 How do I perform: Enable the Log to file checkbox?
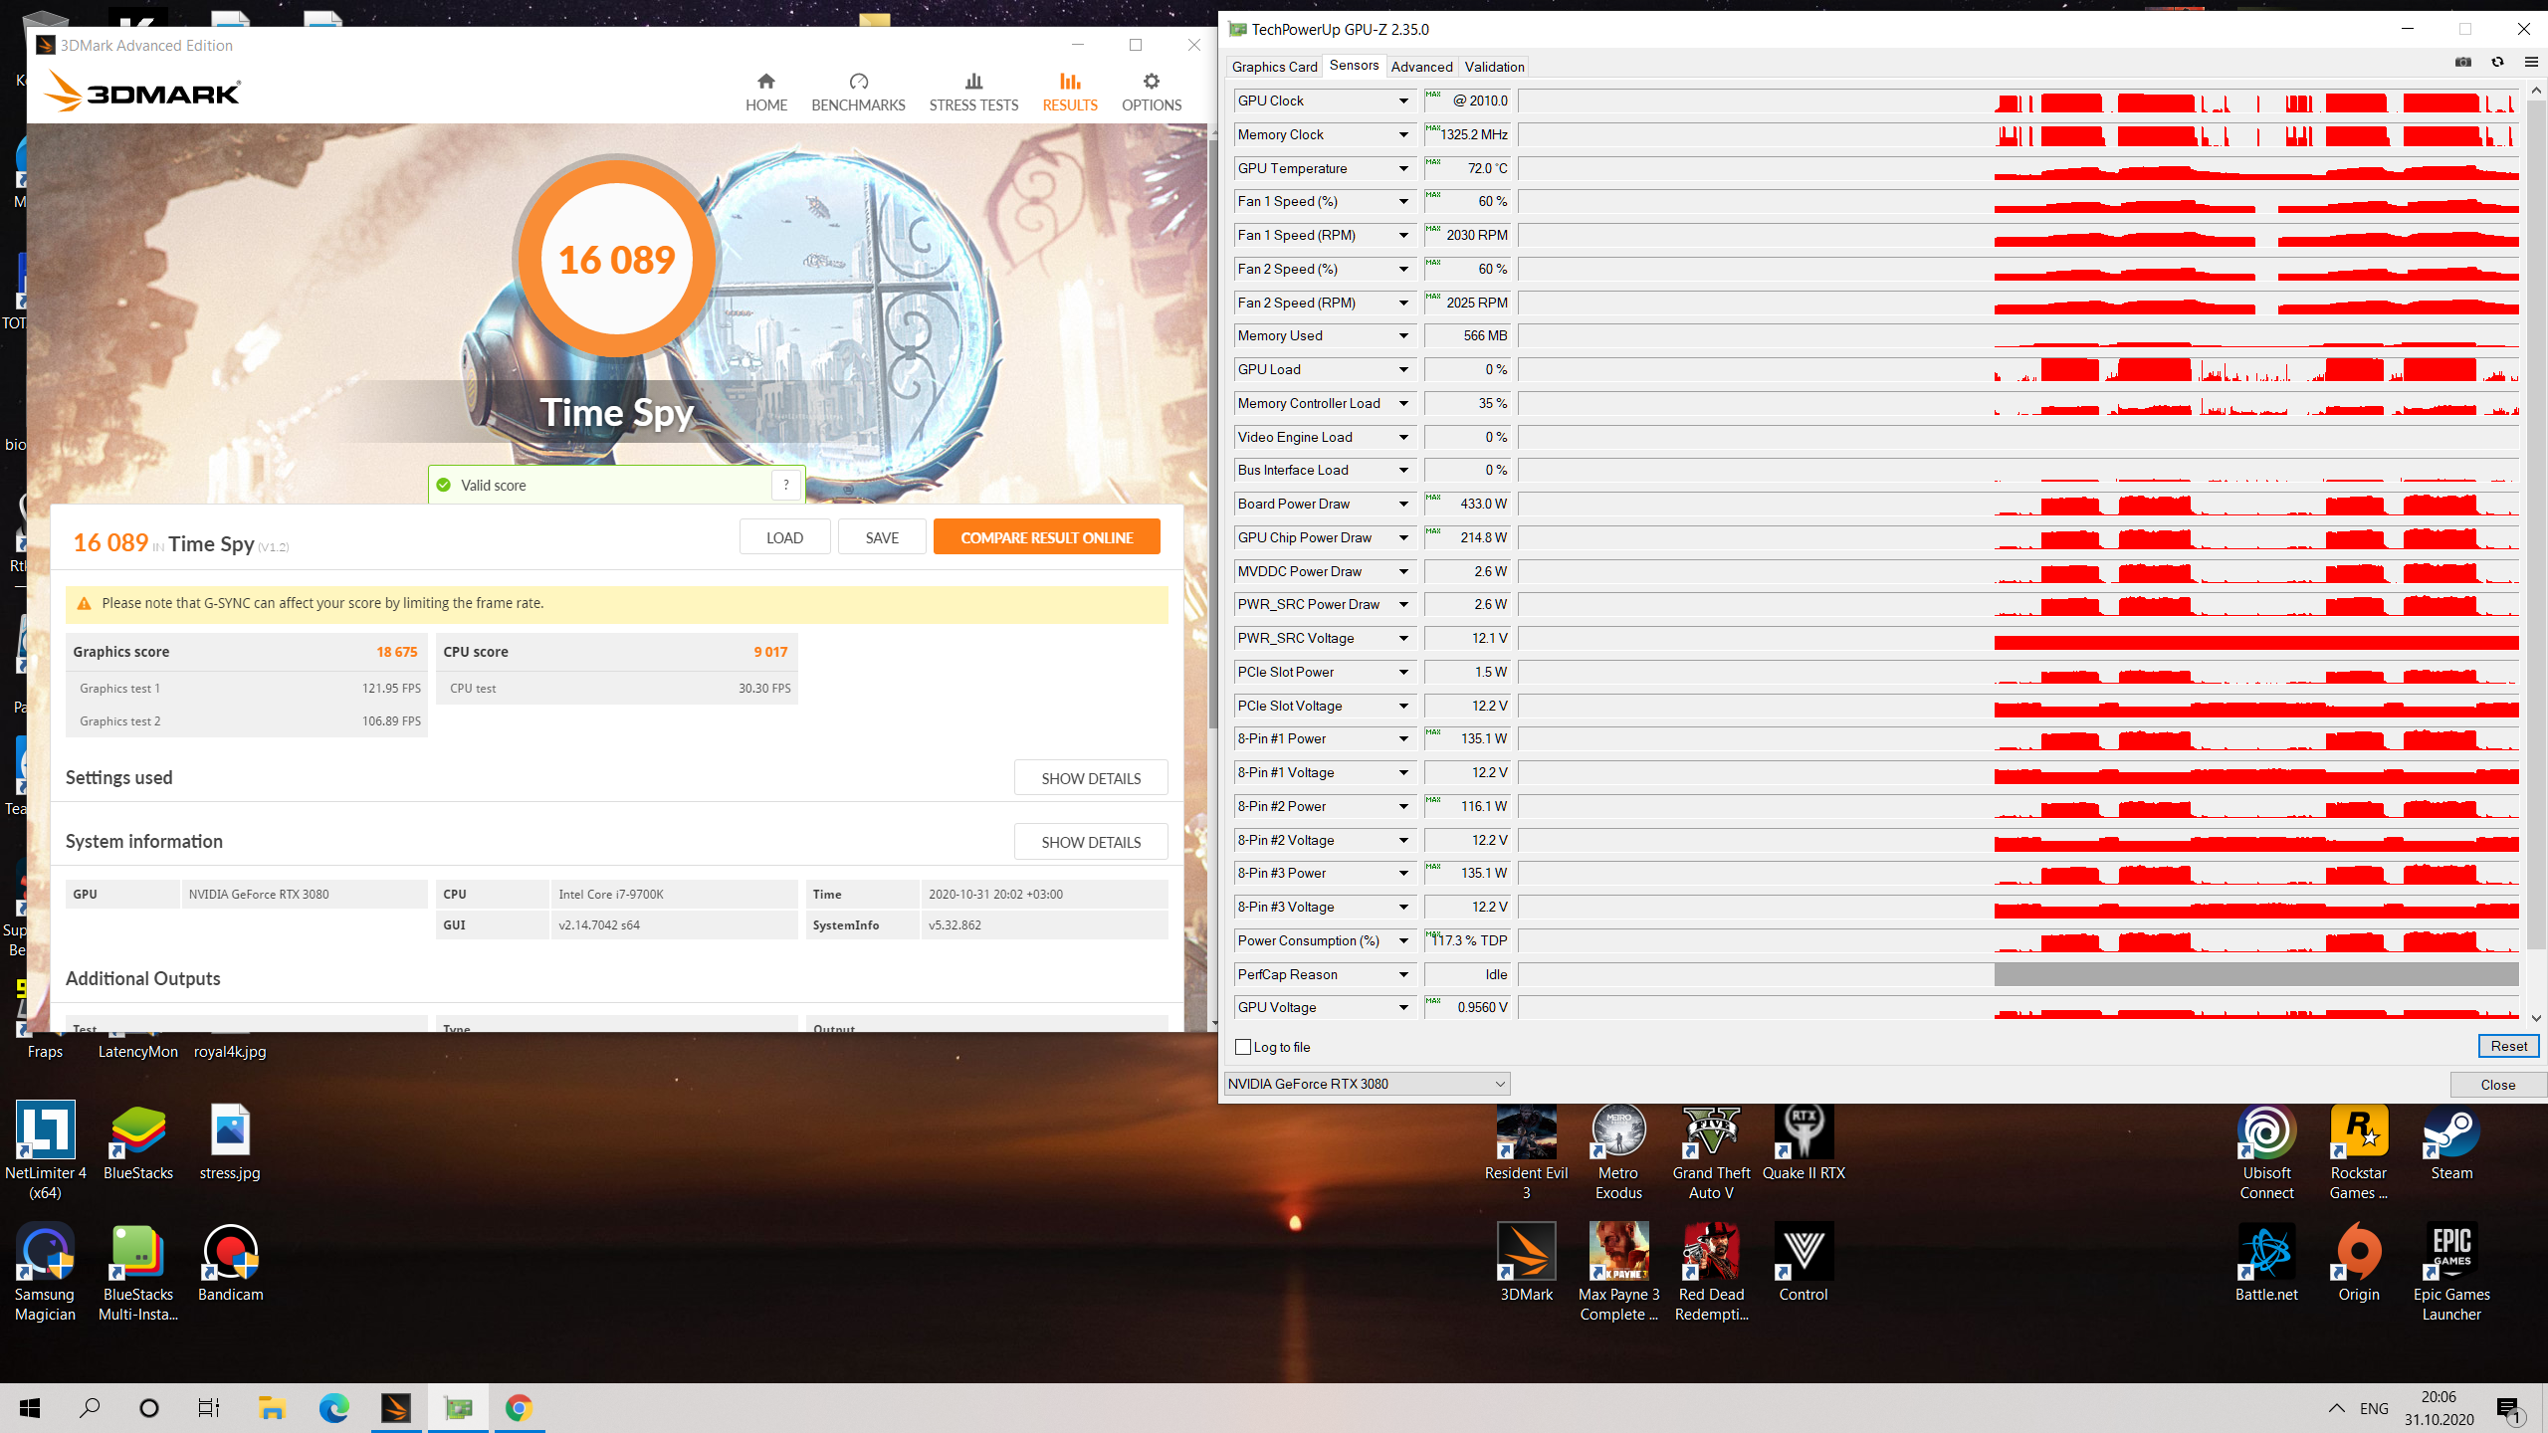click(x=1243, y=1047)
